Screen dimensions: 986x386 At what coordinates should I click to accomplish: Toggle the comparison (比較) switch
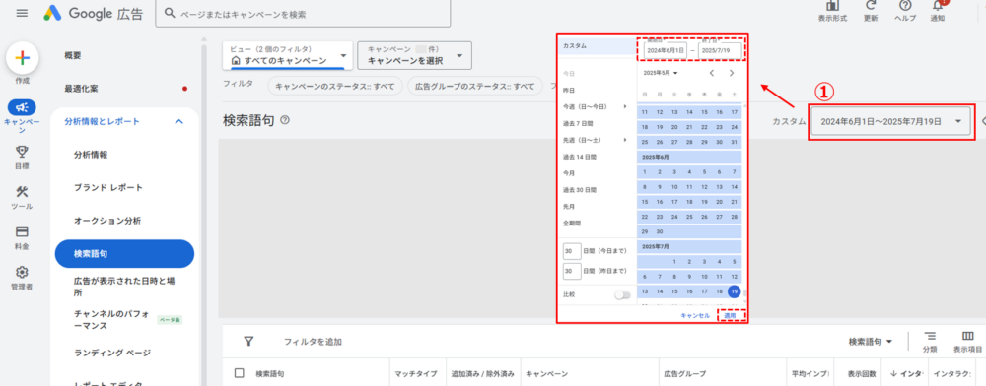point(622,295)
